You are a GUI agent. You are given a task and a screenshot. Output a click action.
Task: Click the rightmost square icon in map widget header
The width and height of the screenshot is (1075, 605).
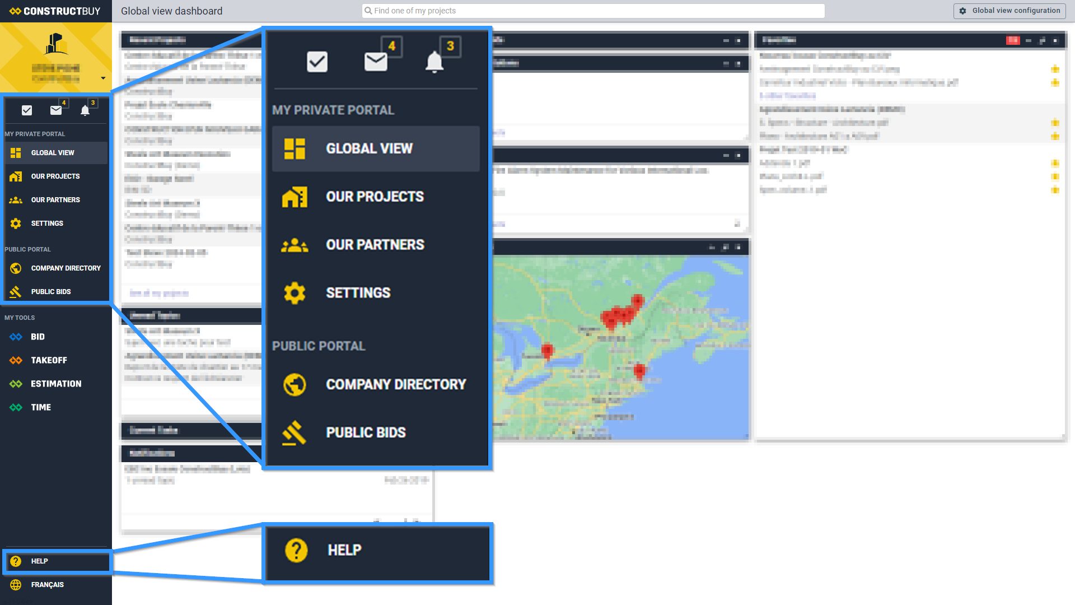pyautogui.click(x=739, y=247)
